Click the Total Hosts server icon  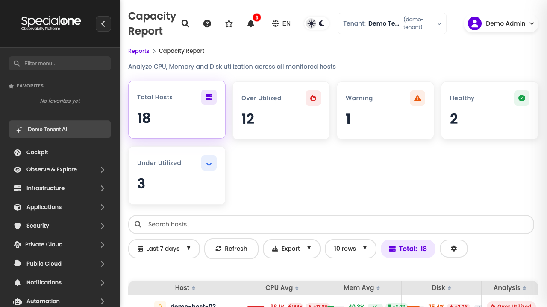(209, 97)
